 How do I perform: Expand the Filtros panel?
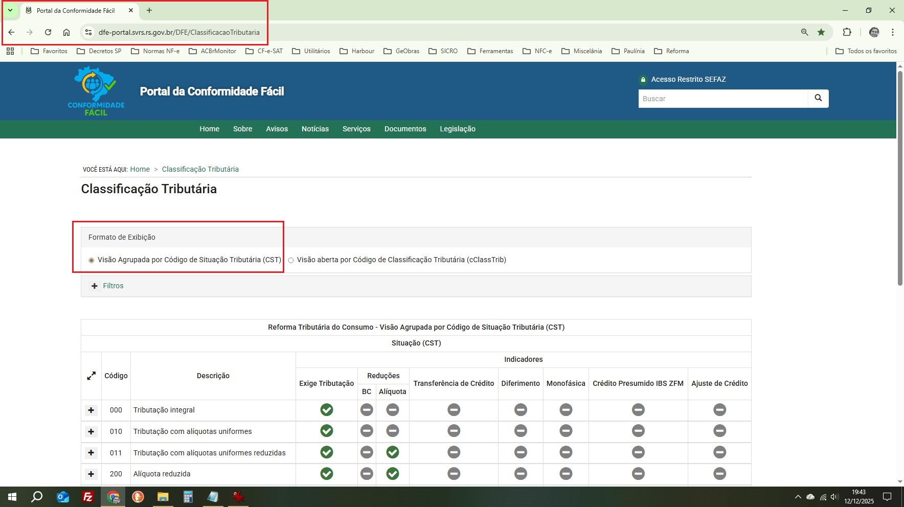point(108,286)
